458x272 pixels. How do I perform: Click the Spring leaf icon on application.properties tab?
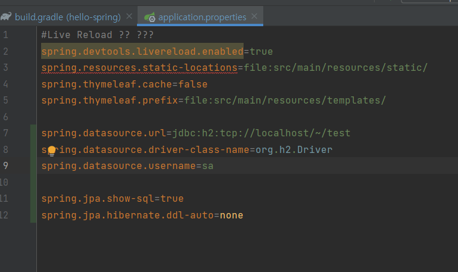150,17
